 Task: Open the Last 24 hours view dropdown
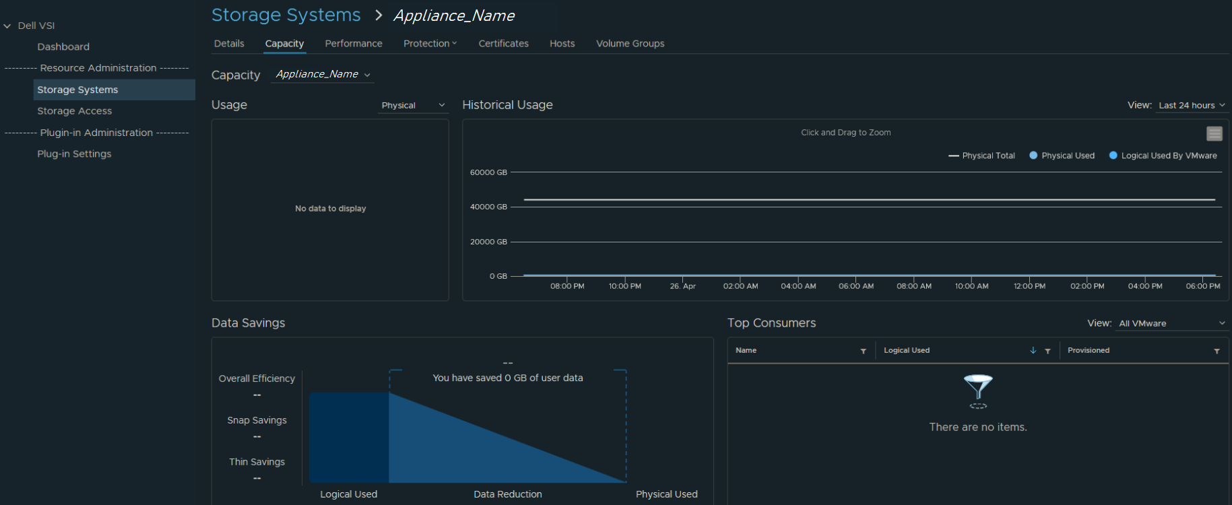[x=1191, y=105]
